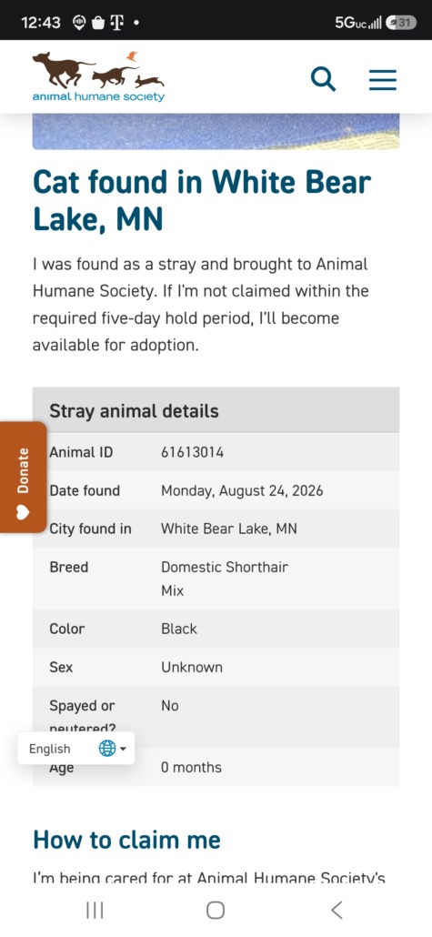This screenshot has height=937, width=432.
Task: Click the How to claim me heading
Action: click(126, 840)
